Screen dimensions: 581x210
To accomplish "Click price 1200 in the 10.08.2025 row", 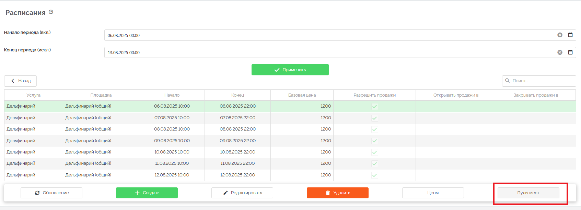I will 326,152.
